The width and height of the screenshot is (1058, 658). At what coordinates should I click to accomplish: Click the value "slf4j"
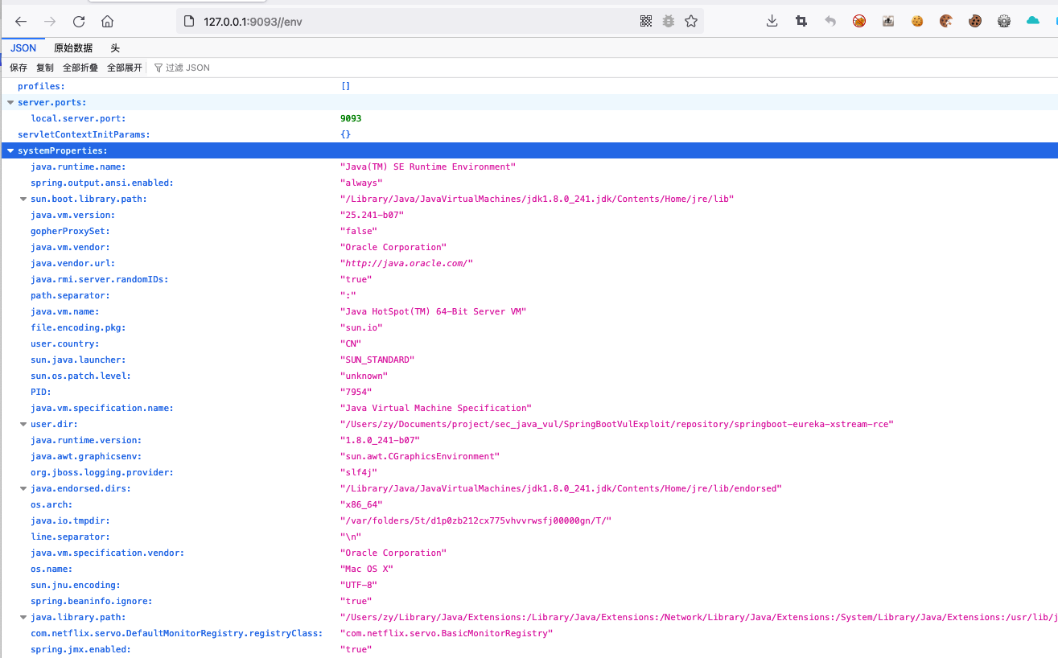pyautogui.click(x=359, y=472)
